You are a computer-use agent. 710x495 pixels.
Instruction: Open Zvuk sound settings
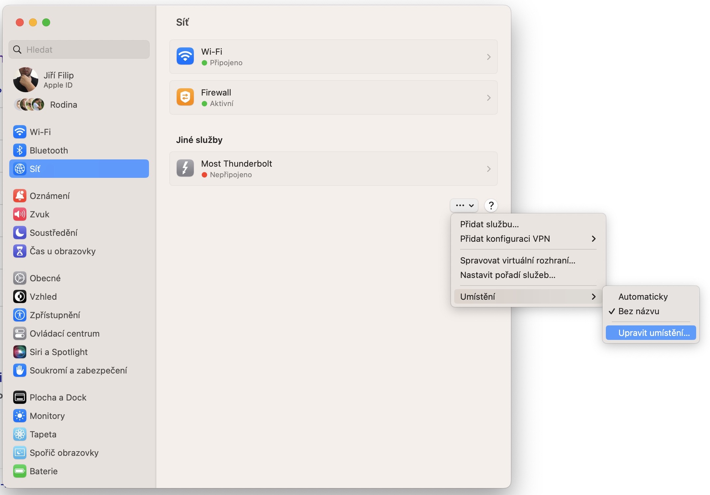40,214
